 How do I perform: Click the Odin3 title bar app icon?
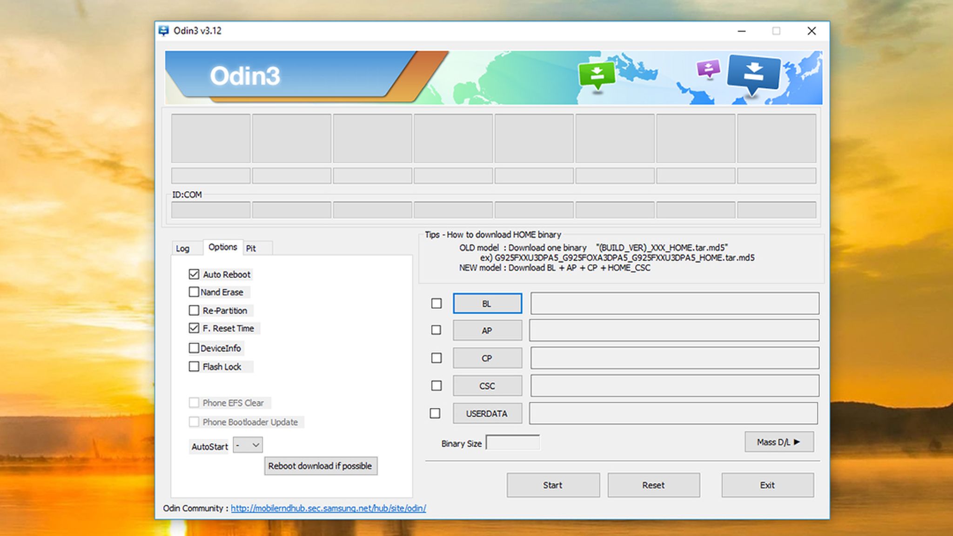point(164,31)
